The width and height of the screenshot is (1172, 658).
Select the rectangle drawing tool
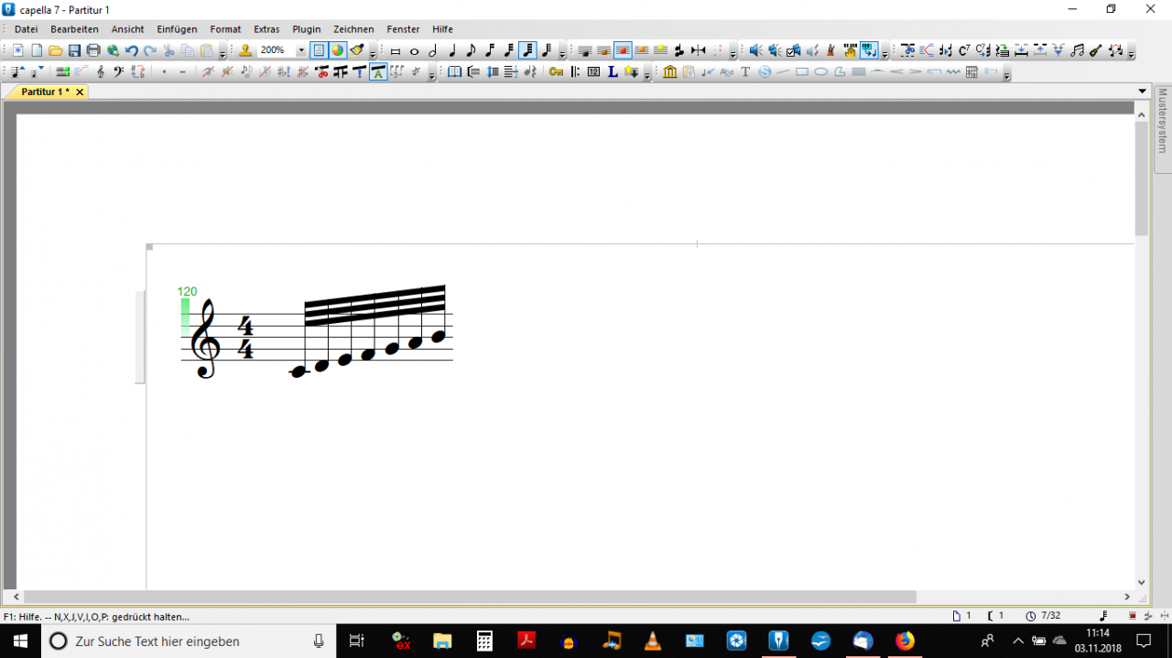click(802, 71)
